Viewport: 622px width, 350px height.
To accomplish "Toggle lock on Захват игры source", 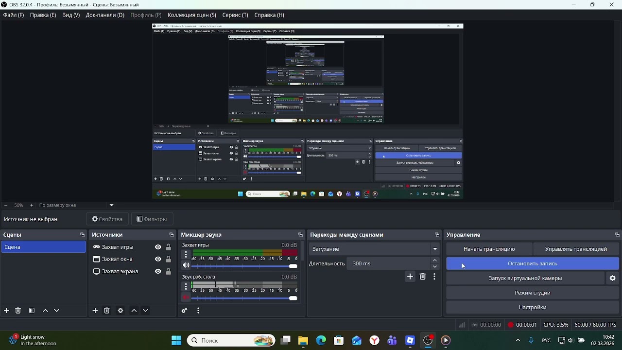I will pyautogui.click(x=169, y=247).
